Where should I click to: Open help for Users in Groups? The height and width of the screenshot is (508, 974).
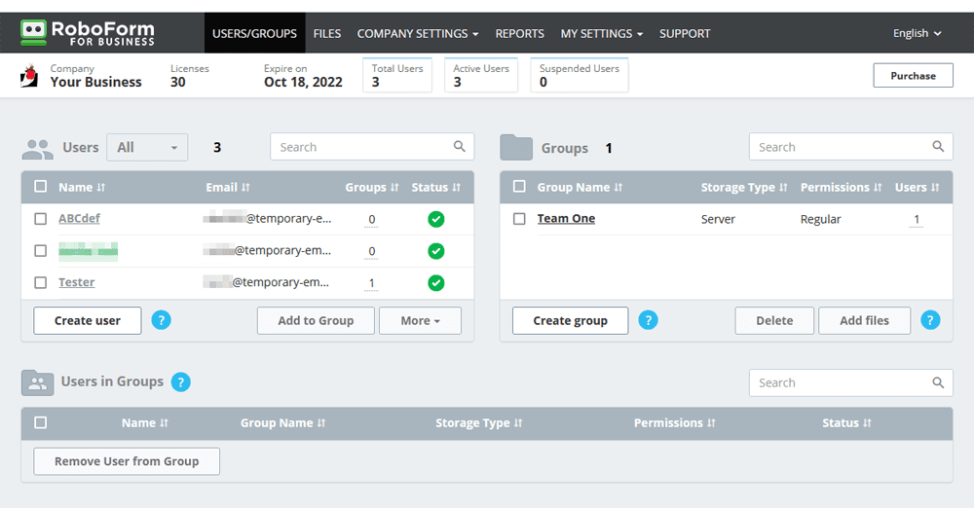pos(181,381)
